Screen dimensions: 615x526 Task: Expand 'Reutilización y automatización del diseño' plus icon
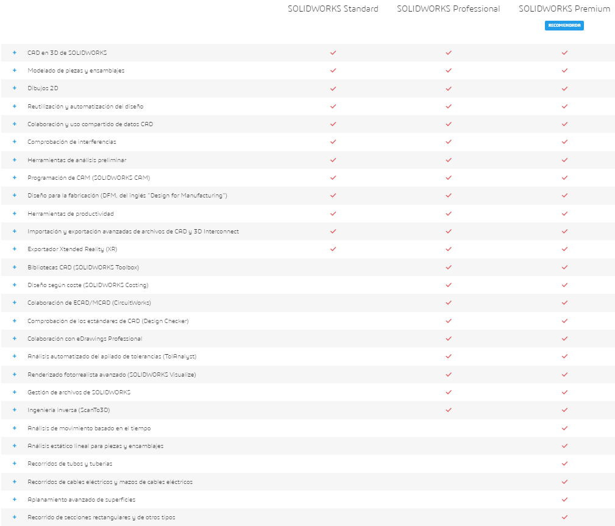click(15, 106)
